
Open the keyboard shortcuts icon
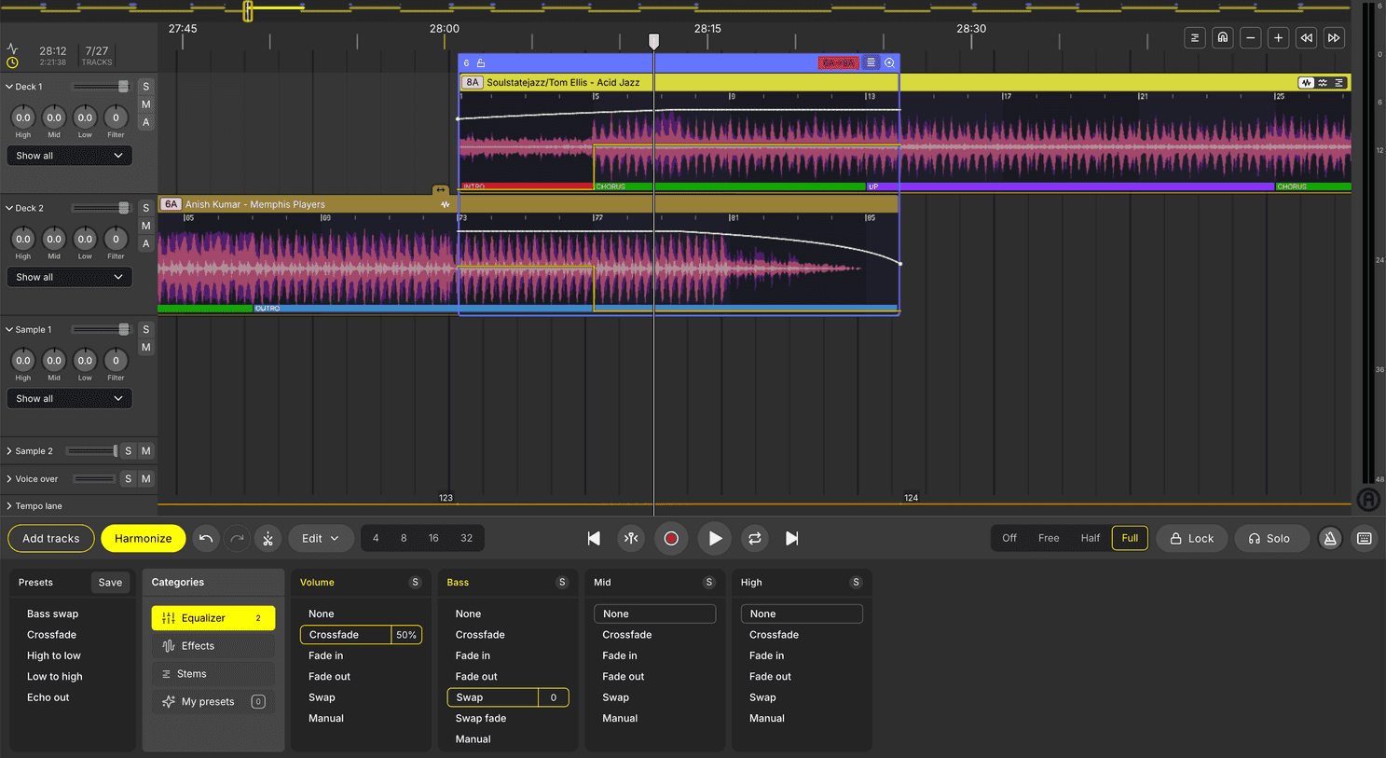[1364, 538]
